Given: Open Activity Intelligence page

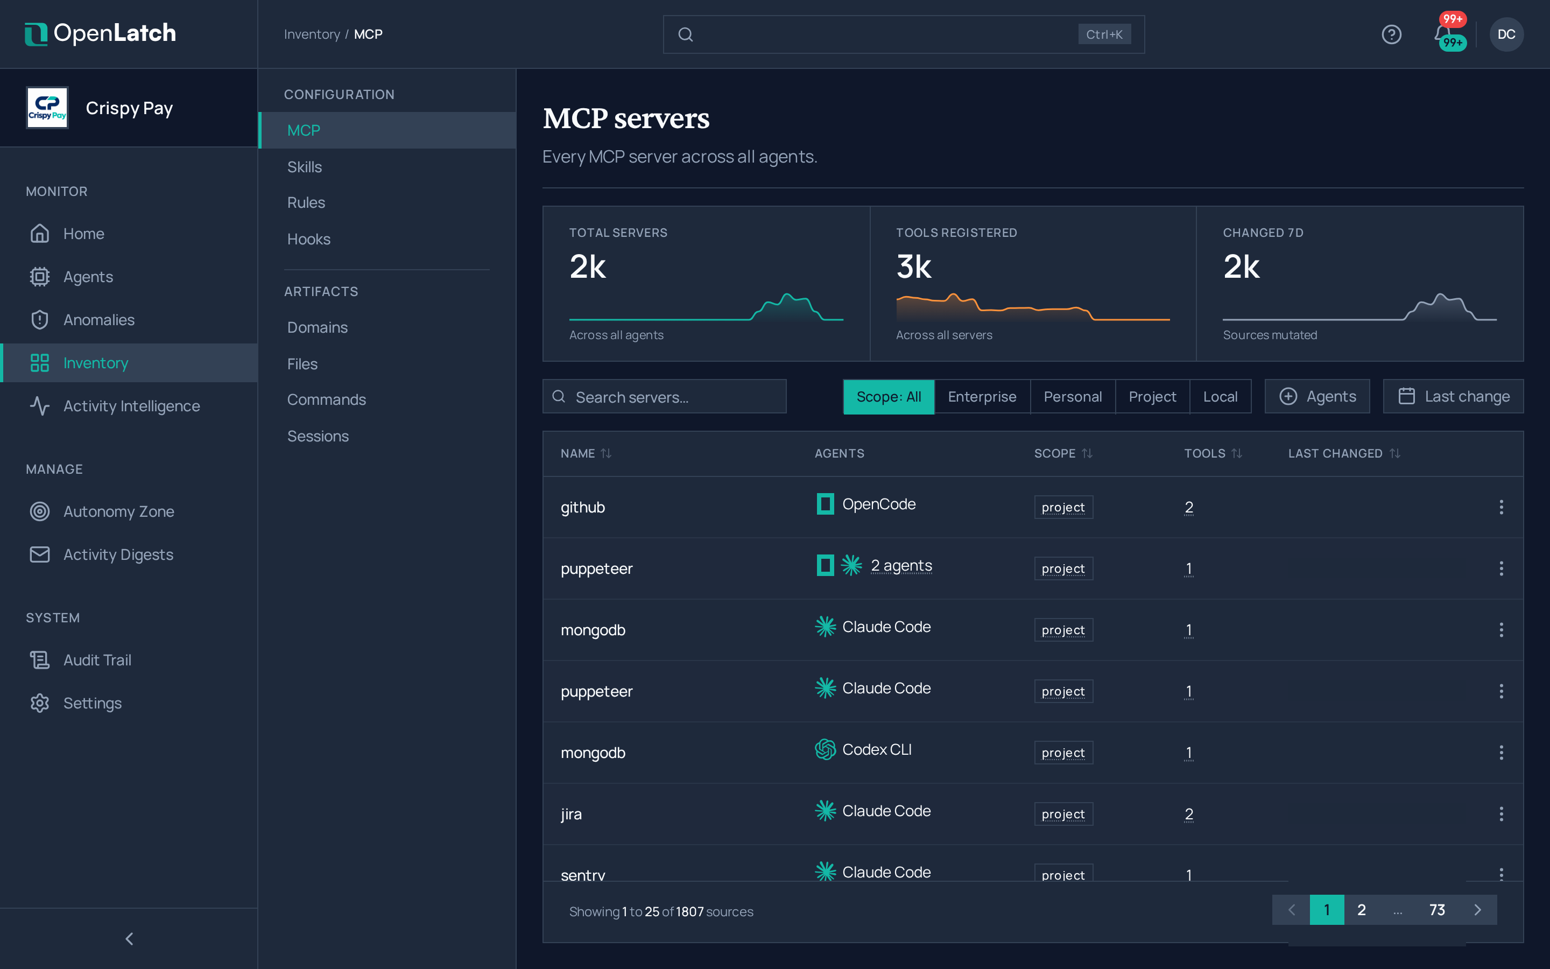Looking at the screenshot, I should [129, 406].
